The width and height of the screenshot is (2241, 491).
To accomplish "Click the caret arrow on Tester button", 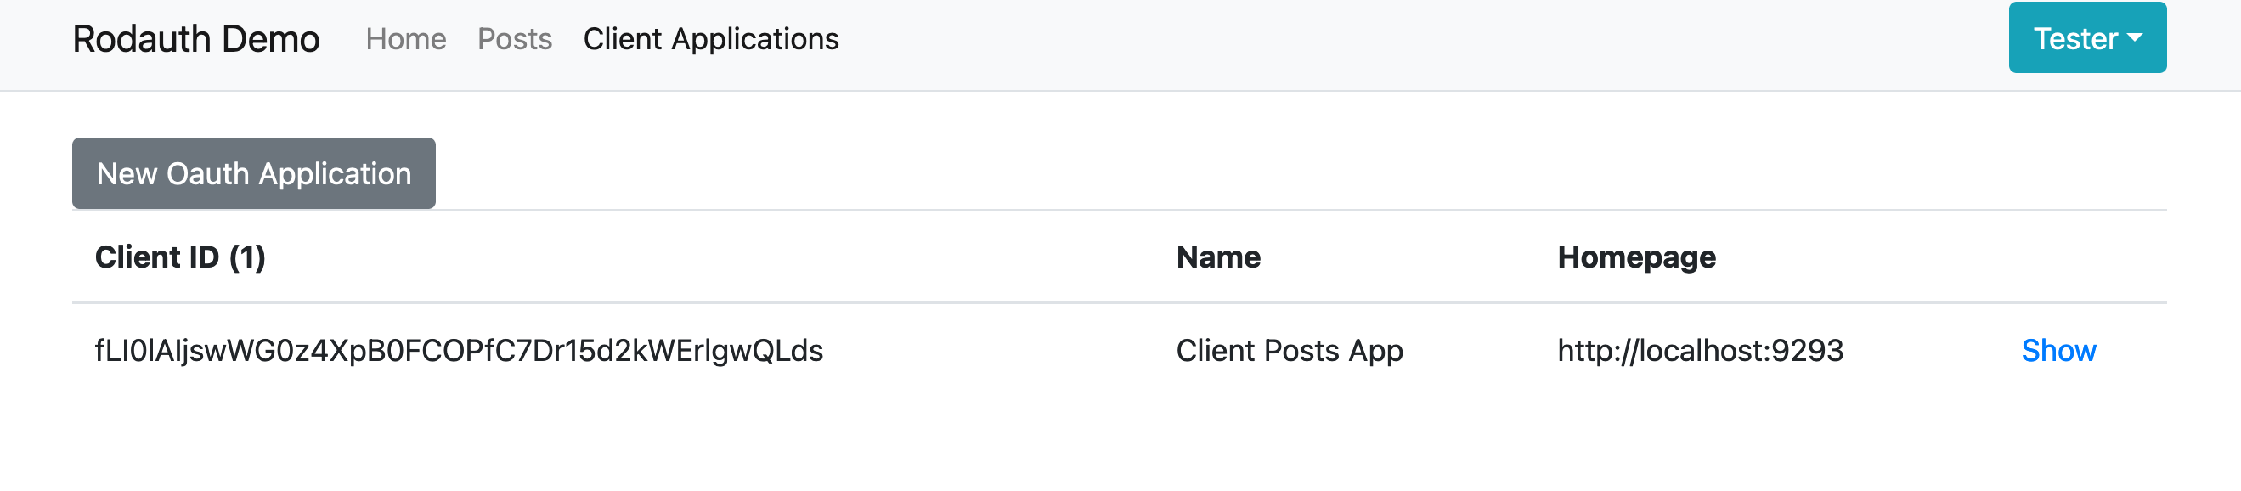I will (2134, 38).
